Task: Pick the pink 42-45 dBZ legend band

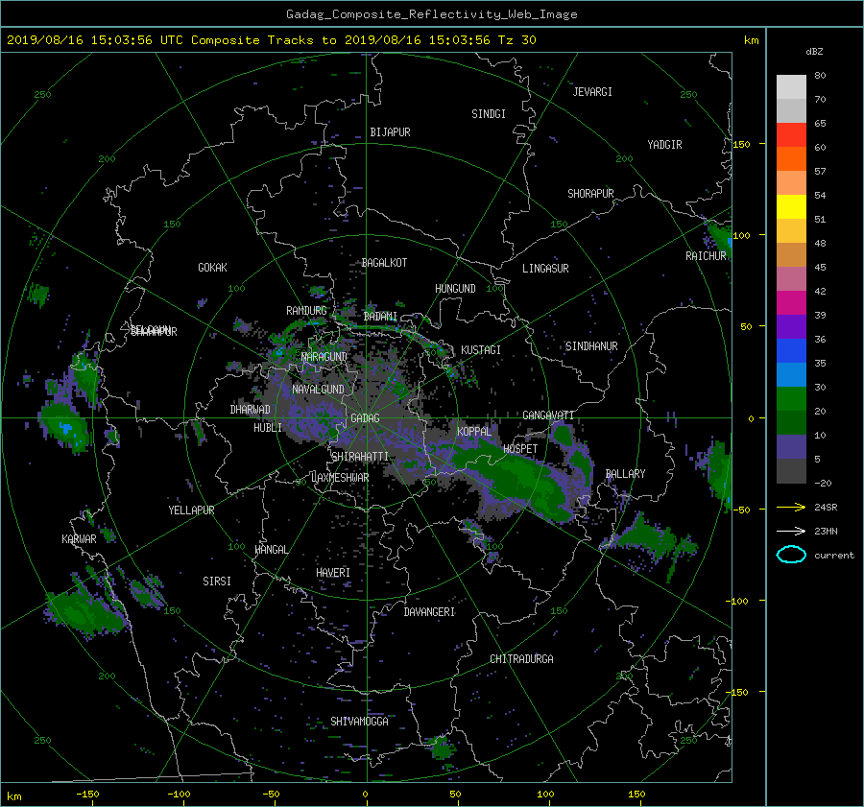Action: (791, 278)
